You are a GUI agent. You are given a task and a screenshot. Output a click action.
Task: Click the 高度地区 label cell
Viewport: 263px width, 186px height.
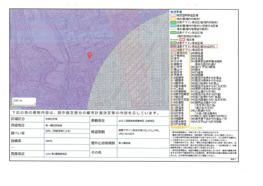(x=27, y=154)
